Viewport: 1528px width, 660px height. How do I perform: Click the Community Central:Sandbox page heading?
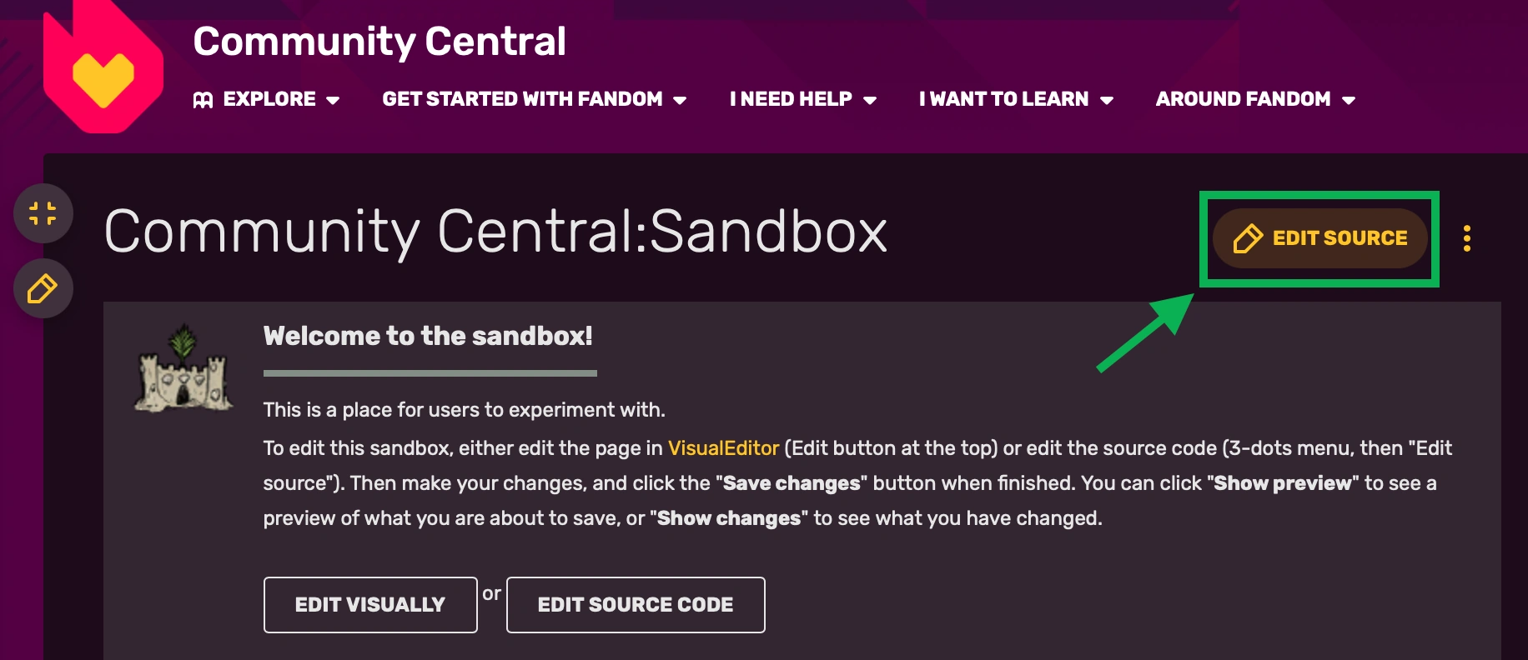coord(495,232)
